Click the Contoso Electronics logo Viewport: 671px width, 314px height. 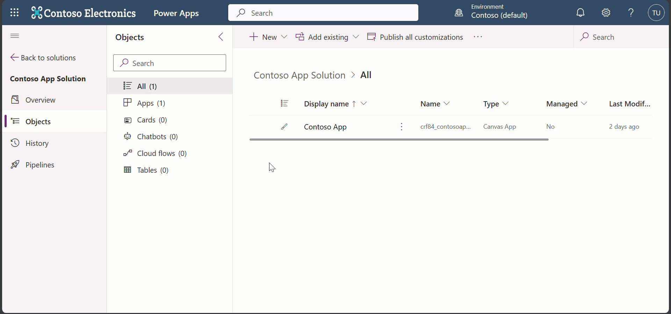click(83, 13)
